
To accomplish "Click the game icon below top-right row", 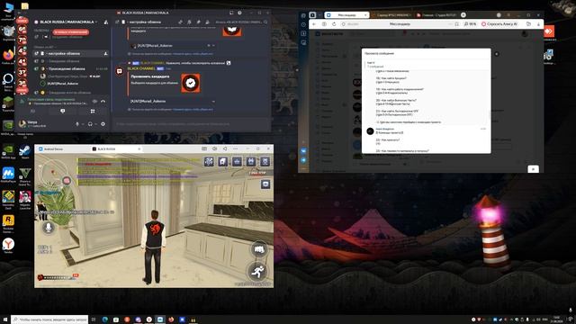I will (x=265, y=184).
